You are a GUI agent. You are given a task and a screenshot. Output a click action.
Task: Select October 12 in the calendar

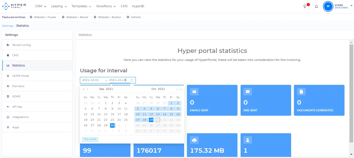click(151, 114)
